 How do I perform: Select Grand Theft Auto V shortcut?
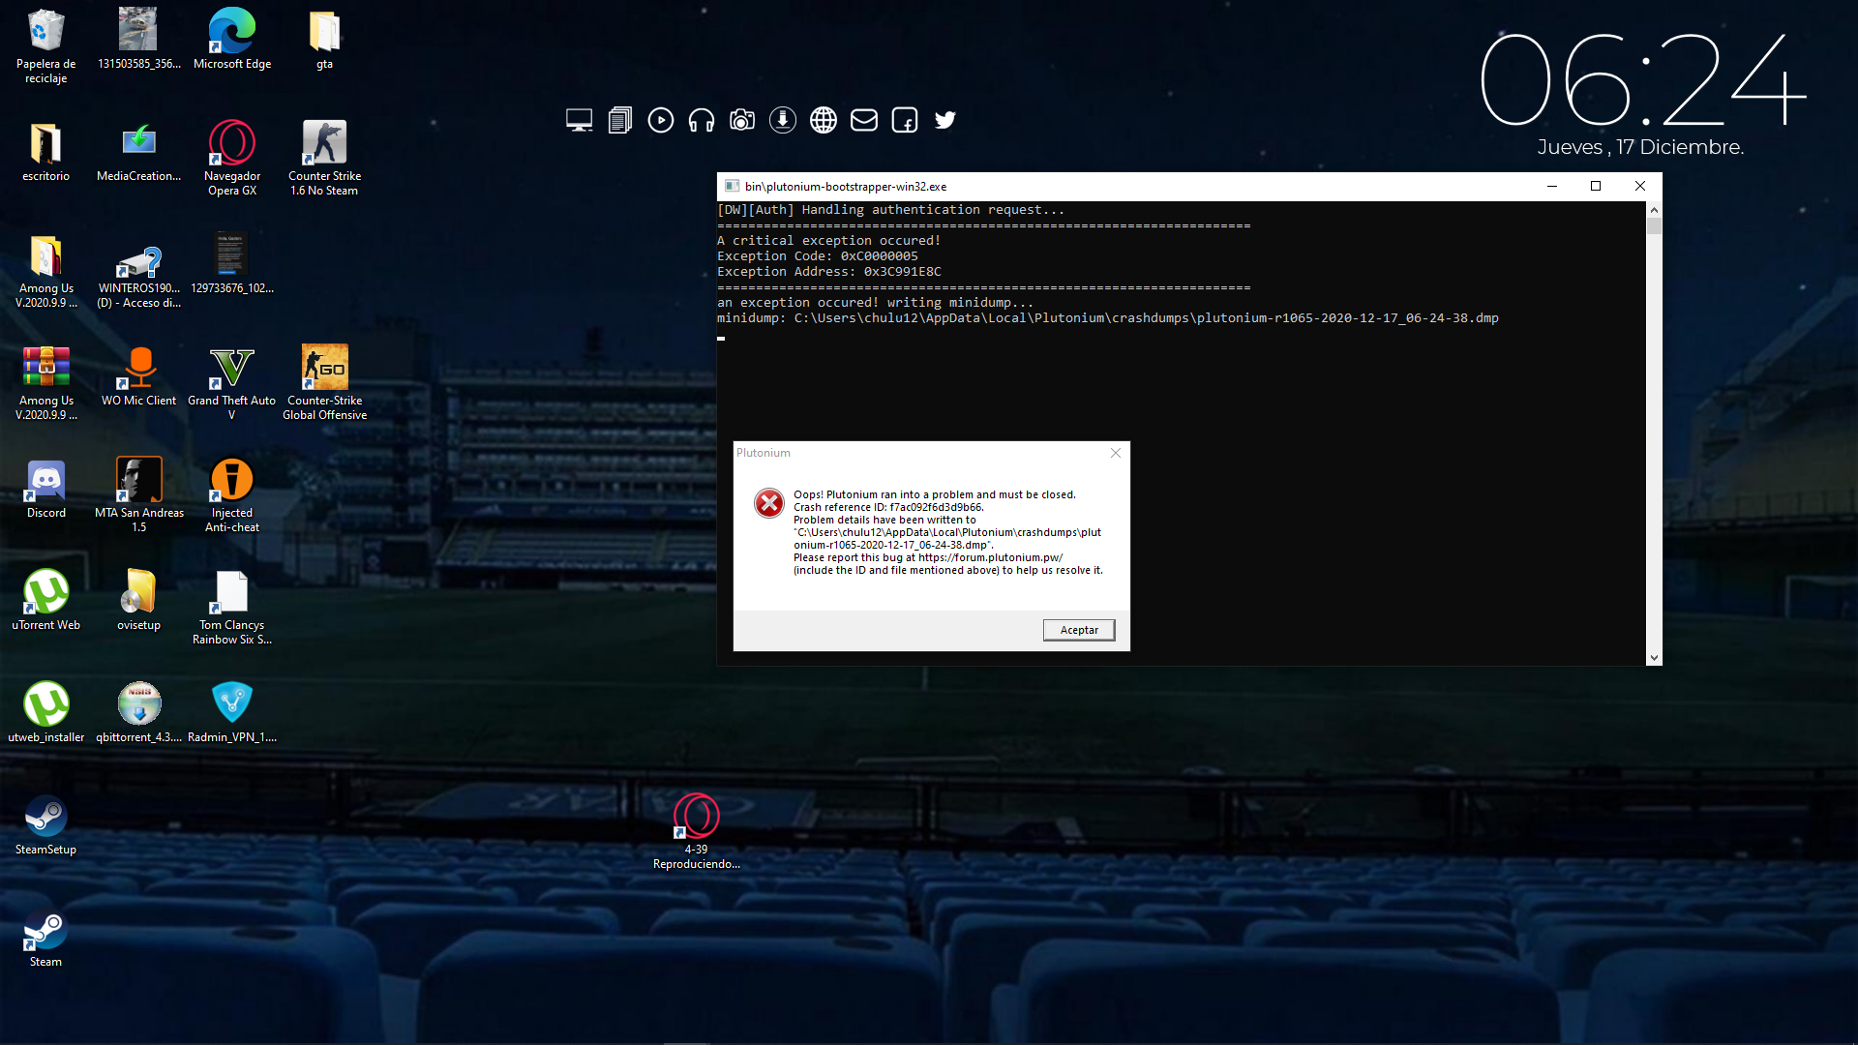tap(232, 382)
